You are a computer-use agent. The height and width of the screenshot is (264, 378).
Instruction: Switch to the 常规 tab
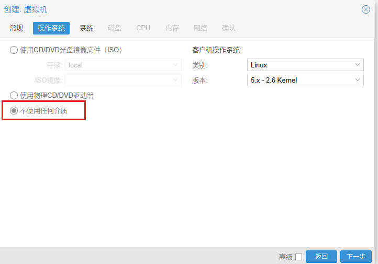[x=16, y=28]
